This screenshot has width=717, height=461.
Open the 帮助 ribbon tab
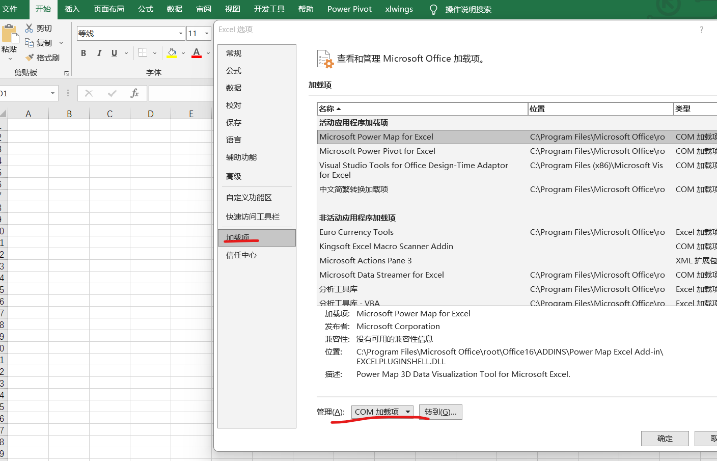click(x=306, y=9)
